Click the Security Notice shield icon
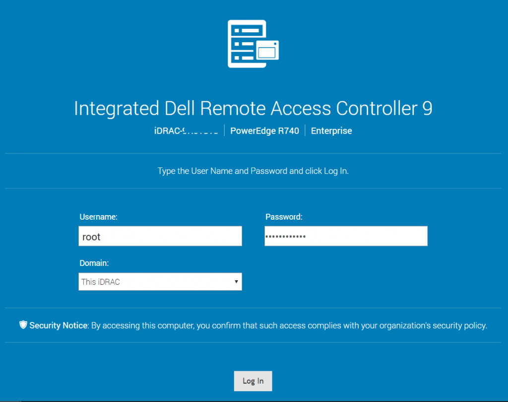508x402 pixels. pyautogui.click(x=23, y=325)
